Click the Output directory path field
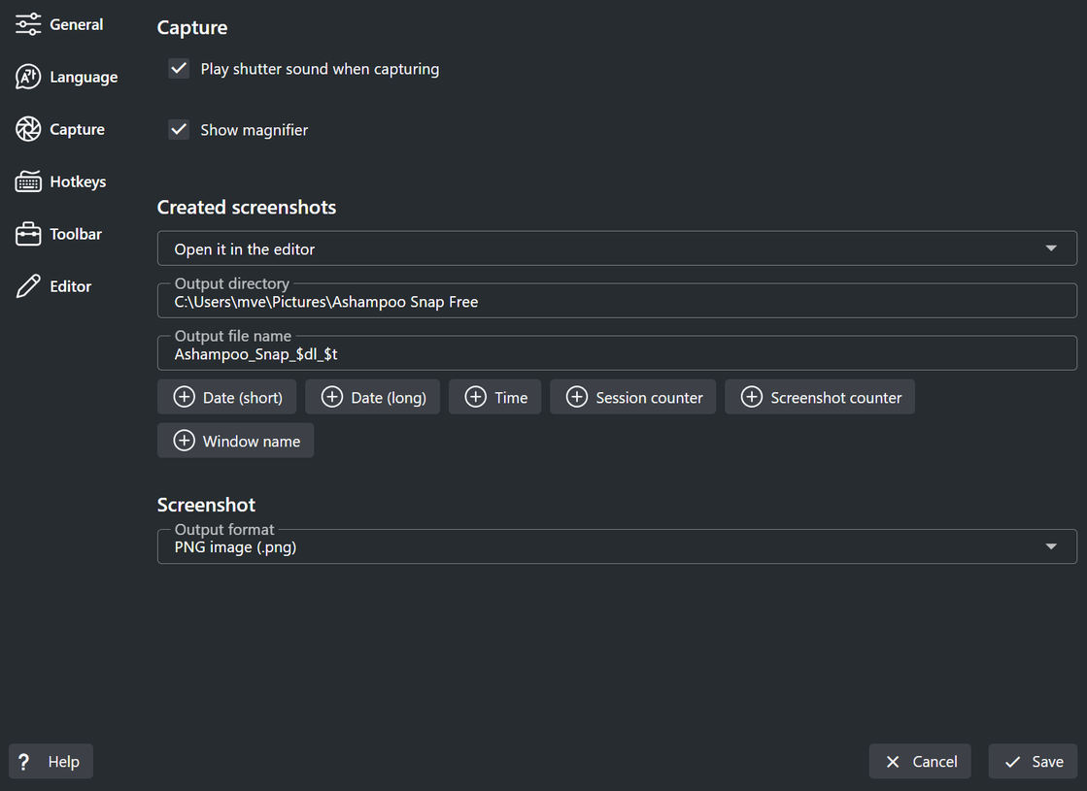The height and width of the screenshot is (791, 1087). (617, 301)
